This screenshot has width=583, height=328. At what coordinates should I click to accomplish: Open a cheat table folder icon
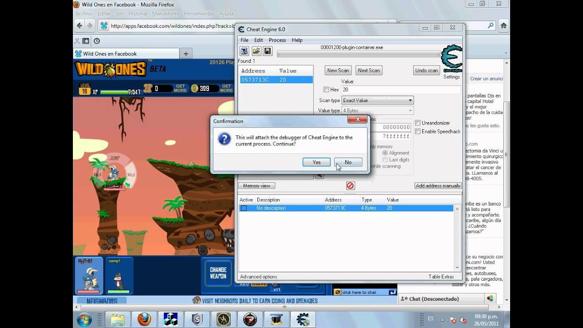[x=256, y=51]
